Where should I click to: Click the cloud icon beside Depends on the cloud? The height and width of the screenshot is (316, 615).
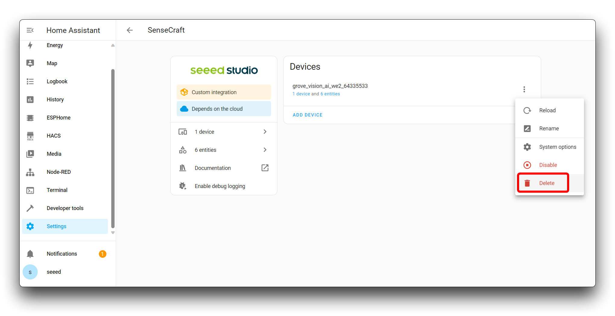[x=184, y=109]
